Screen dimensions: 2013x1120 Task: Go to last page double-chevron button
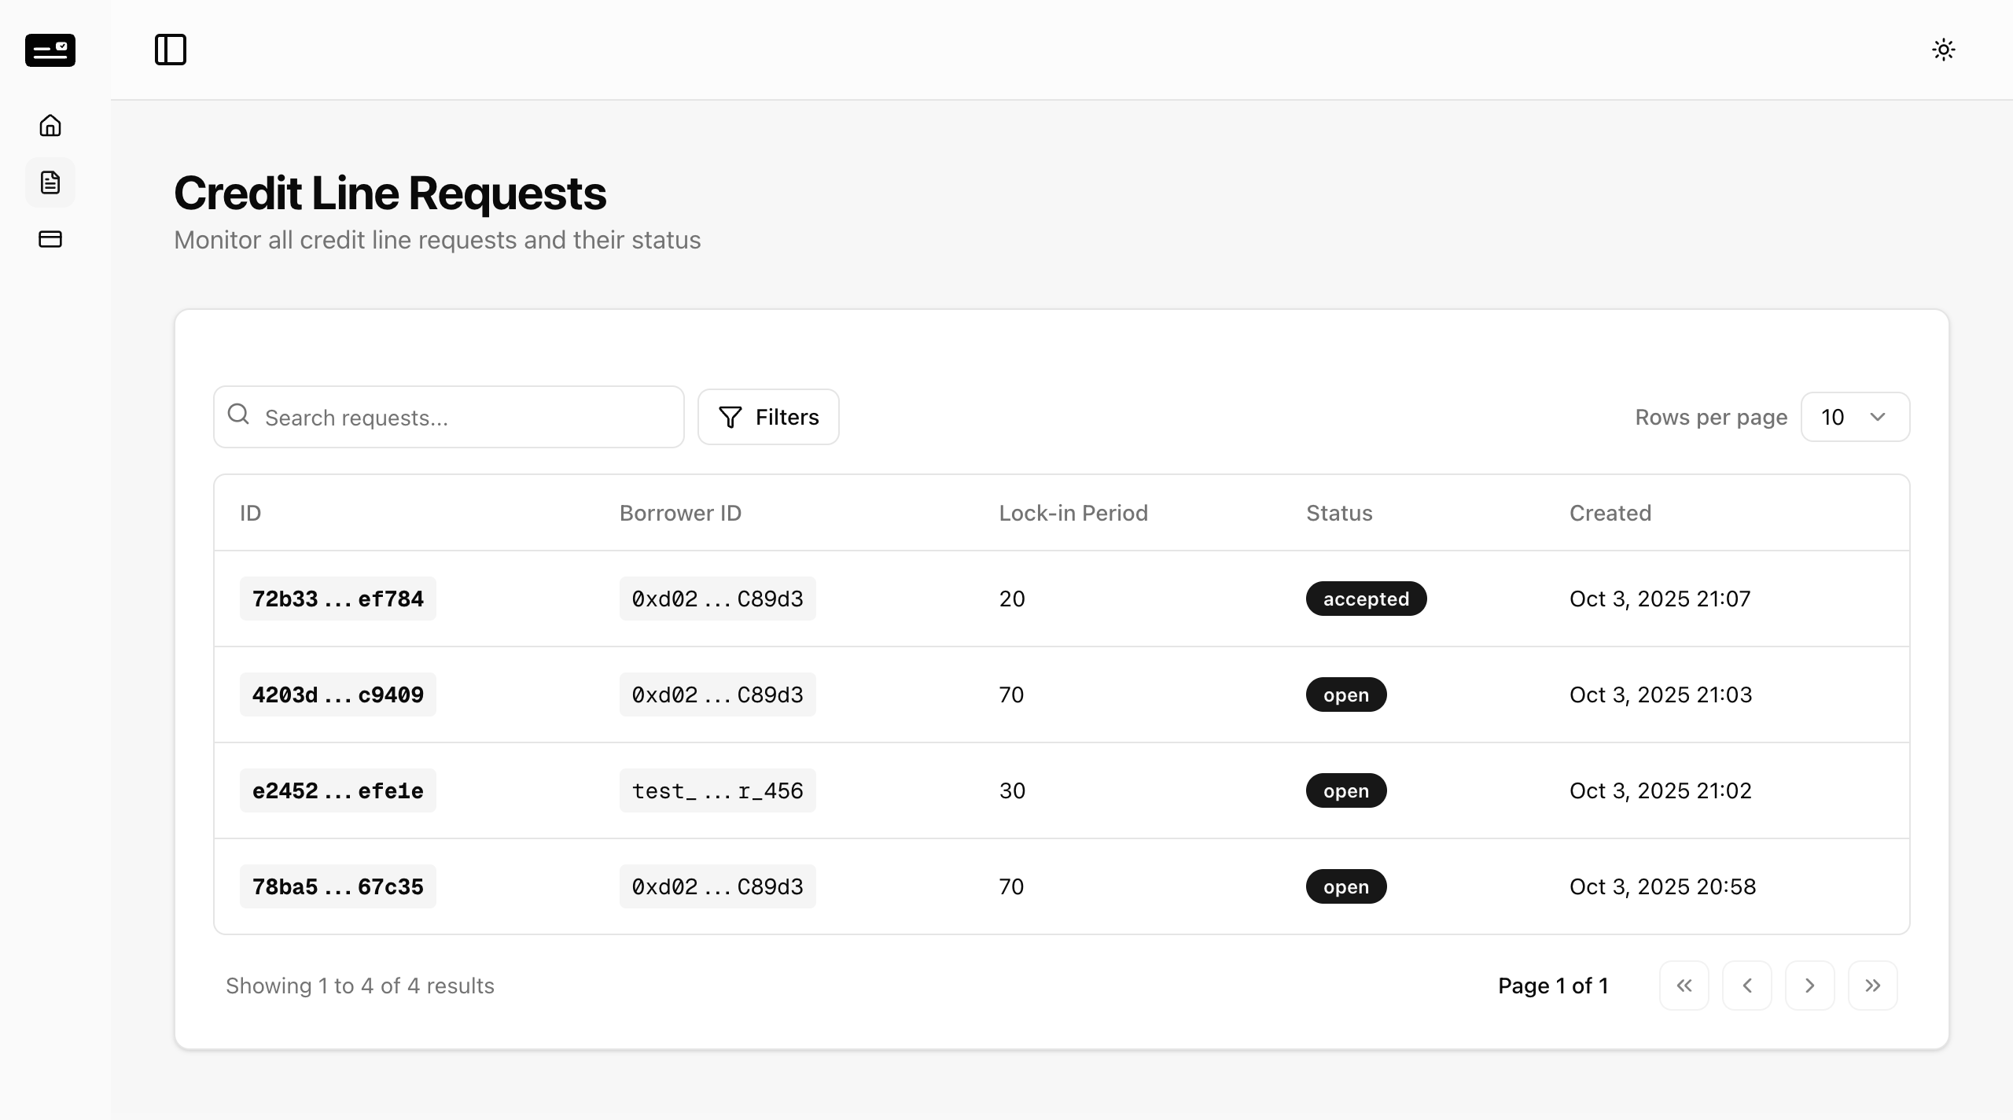point(1873,986)
